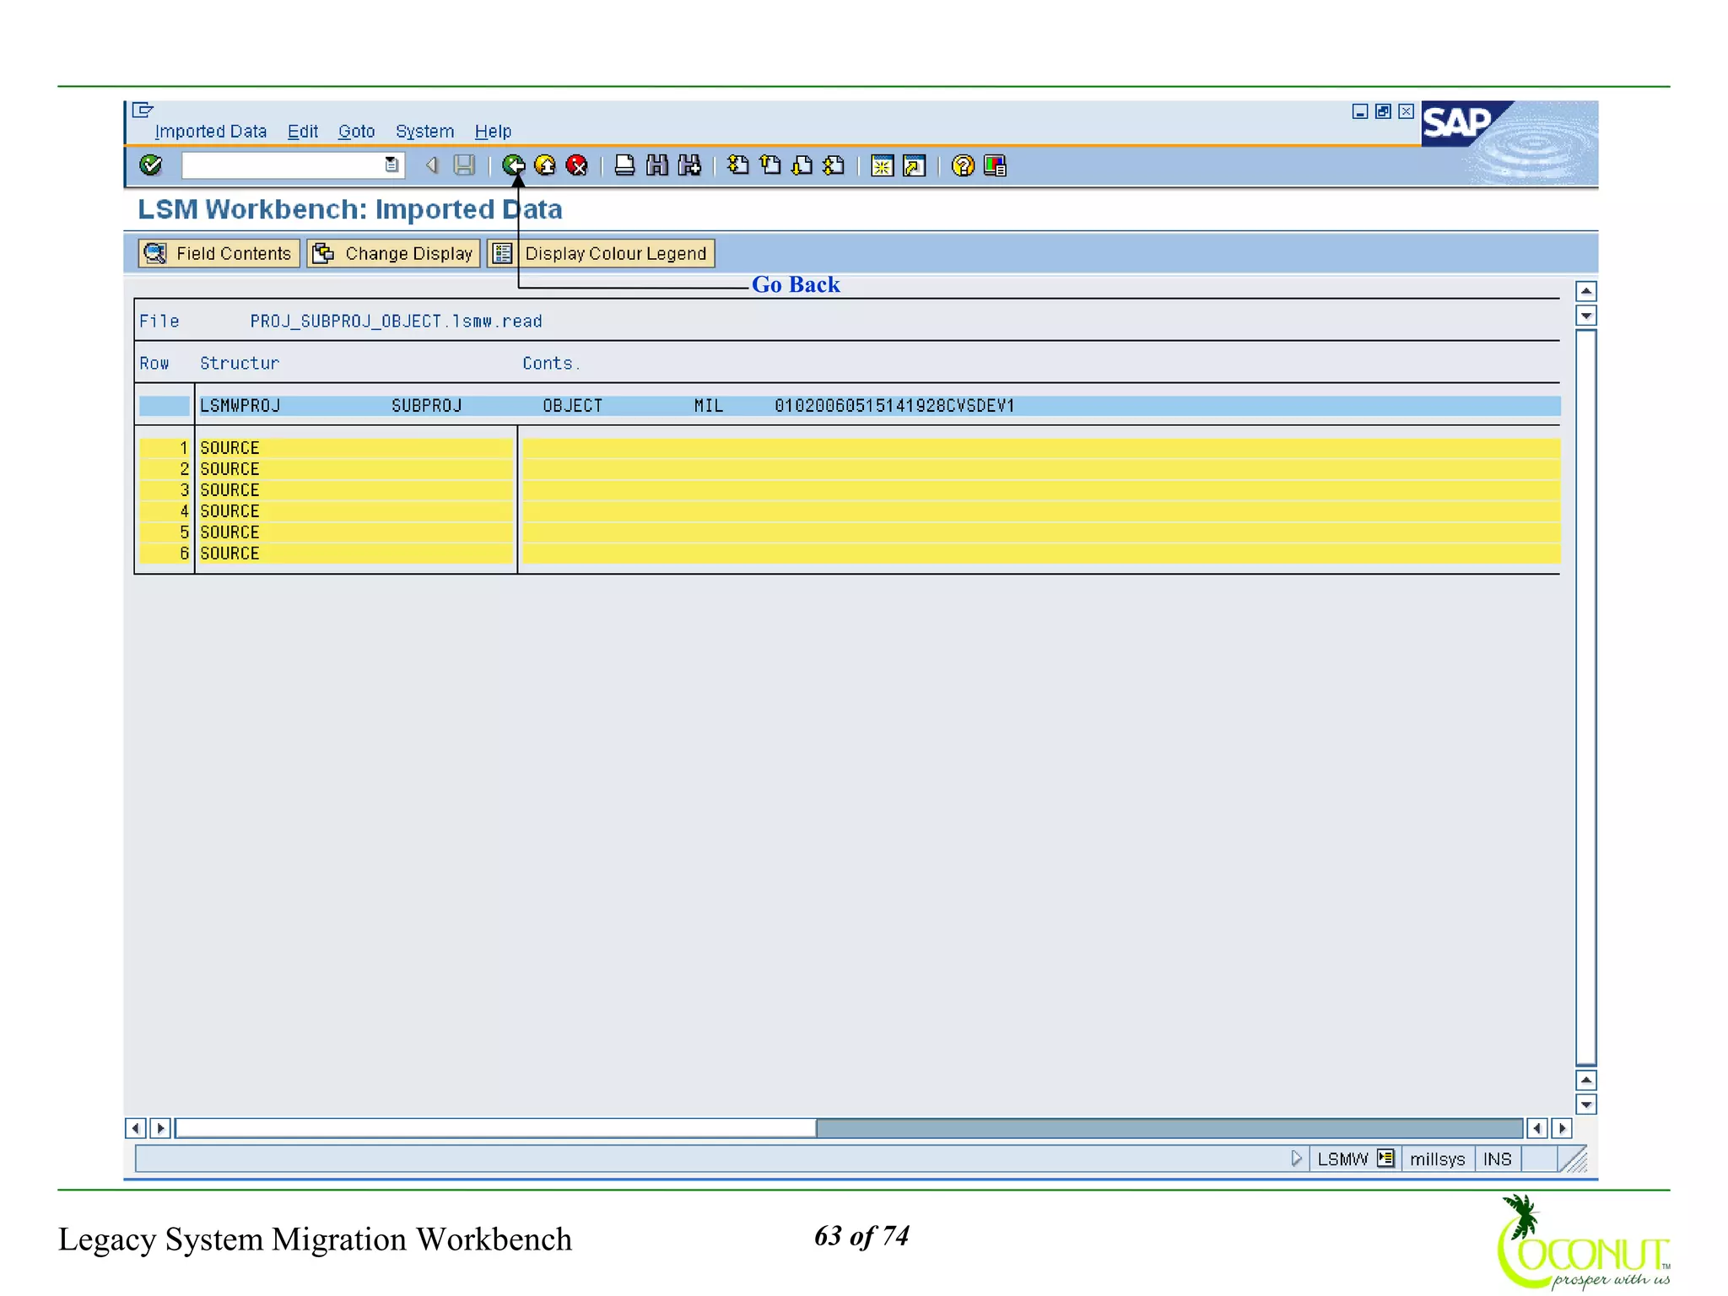Screen dimensions: 1728x1296
Task: Click the Generate Shortcut icon
Action: (914, 165)
